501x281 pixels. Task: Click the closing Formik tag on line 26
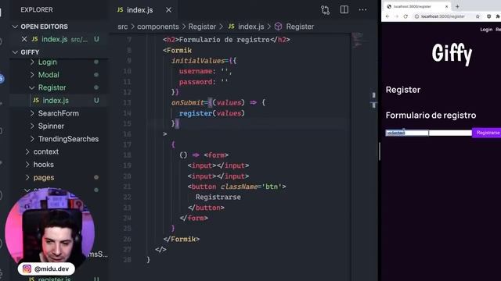pos(182,239)
